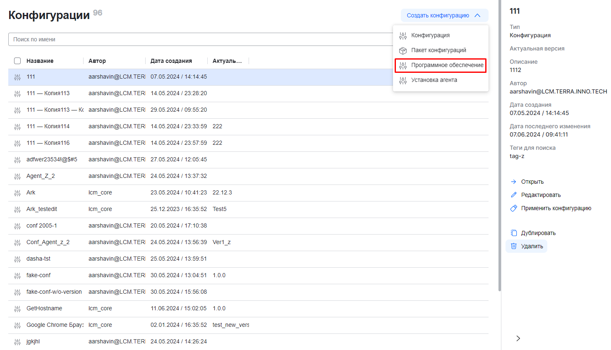Click the tag icon for Применить конфигурацию
This screenshot has height=350, width=611.
[x=514, y=208]
